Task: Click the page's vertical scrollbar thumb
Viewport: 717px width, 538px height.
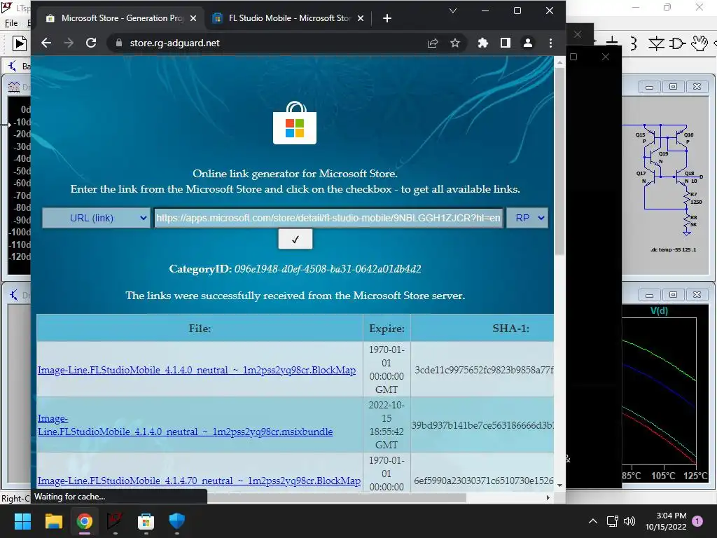Action: pyautogui.click(x=559, y=161)
